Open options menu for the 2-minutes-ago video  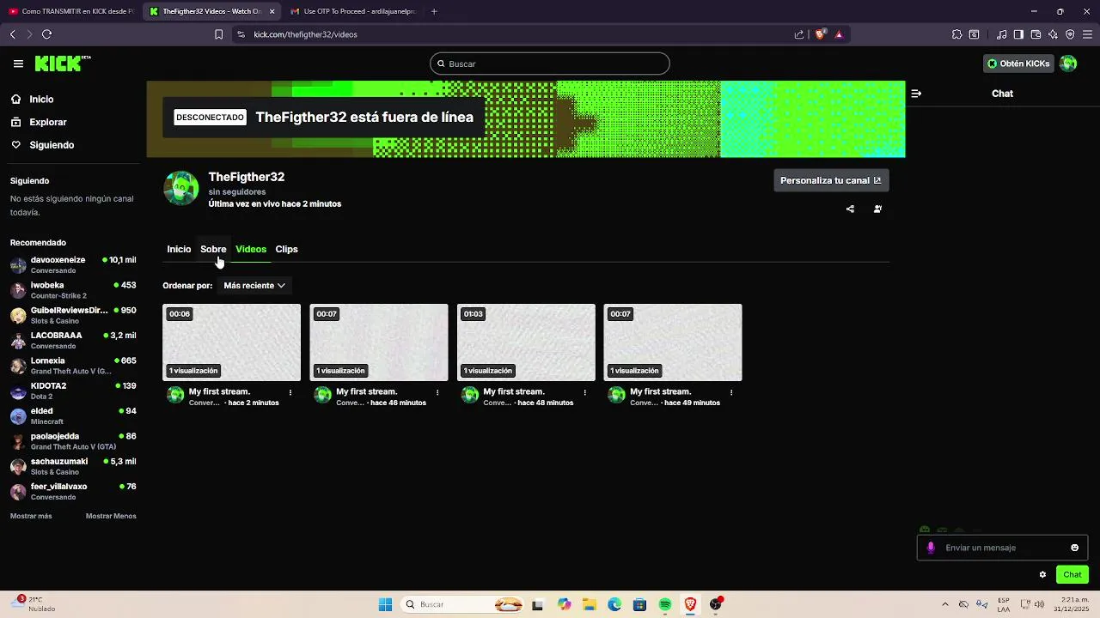coord(290,392)
